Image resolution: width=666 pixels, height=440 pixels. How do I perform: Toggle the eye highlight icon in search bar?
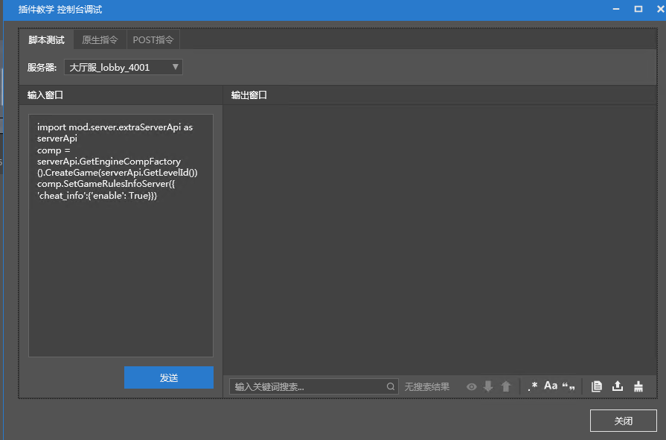pyautogui.click(x=471, y=386)
